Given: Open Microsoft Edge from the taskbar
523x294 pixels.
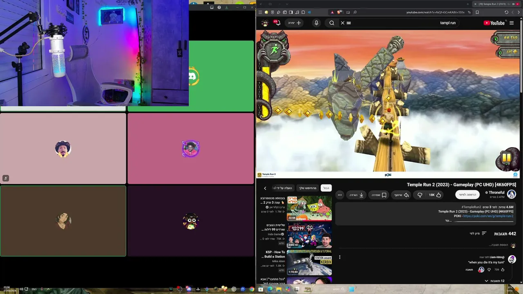Looking at the screenshot, I should [270, 289].
